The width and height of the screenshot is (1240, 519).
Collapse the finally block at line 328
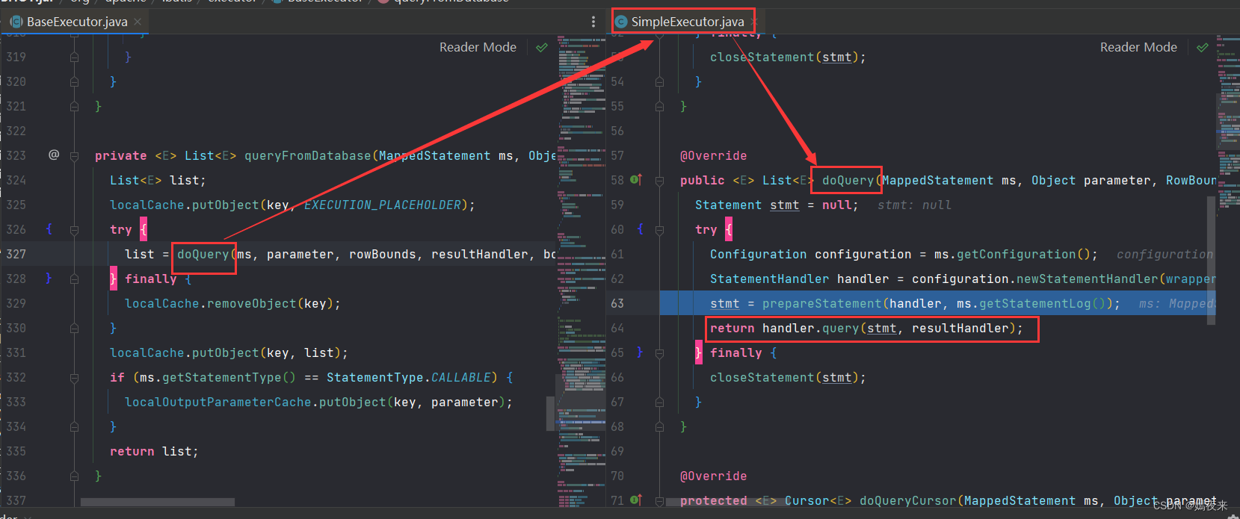74,279
